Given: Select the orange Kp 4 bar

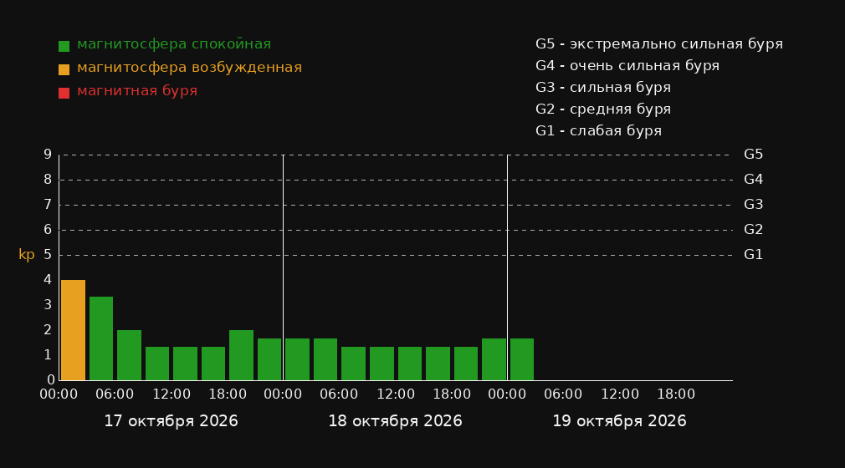Looking at the screenshot, I should (x=74, y=330).
